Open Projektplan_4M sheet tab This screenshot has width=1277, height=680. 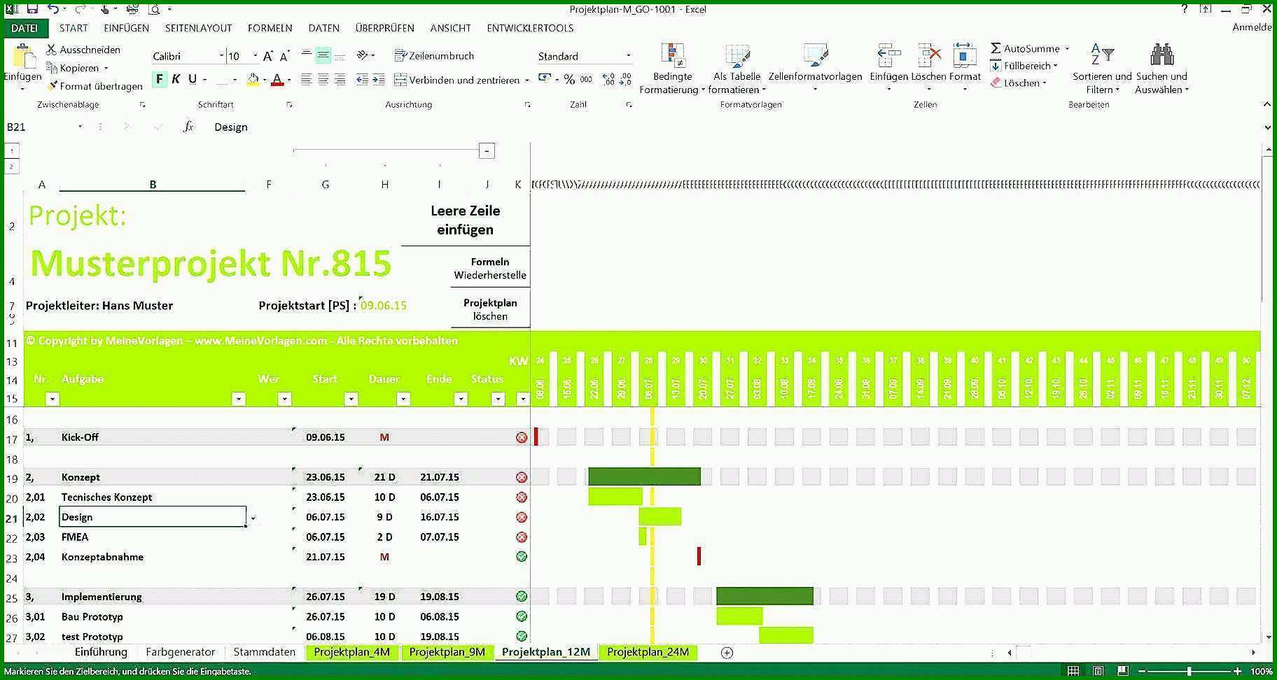click(351, 652)
